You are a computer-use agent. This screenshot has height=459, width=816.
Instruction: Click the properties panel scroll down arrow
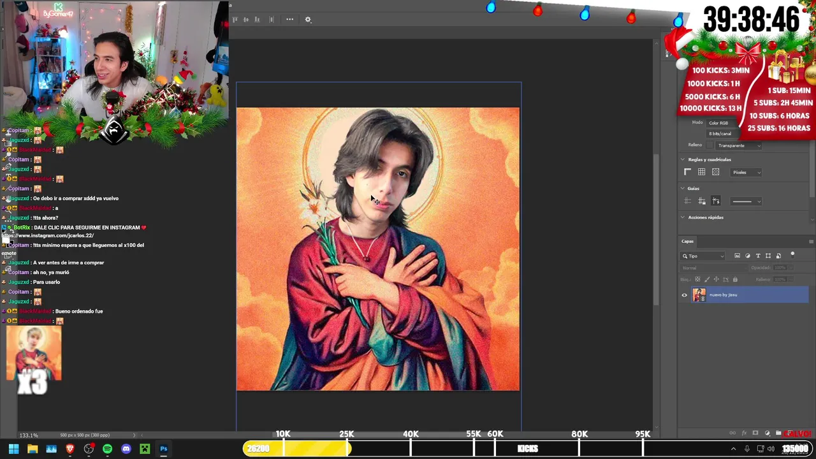click(812, 219)
